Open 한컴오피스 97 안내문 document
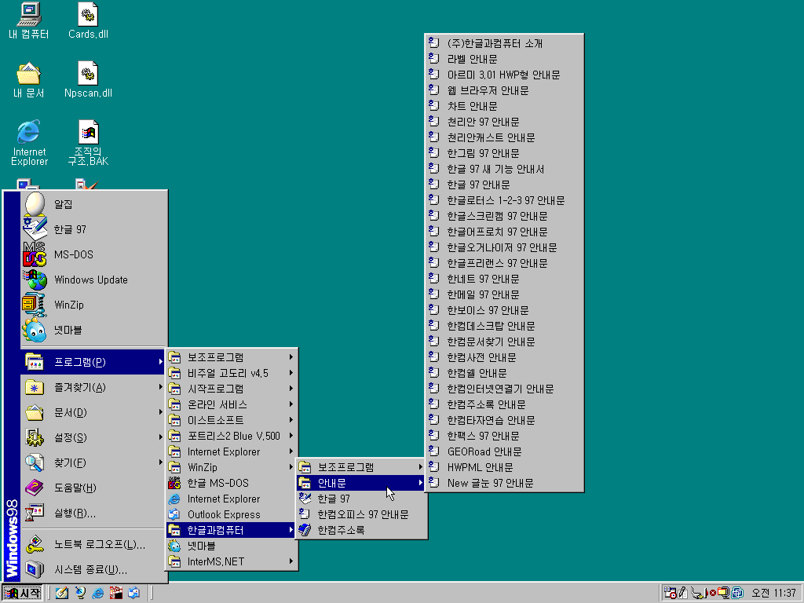The height and width of the screenshot is (603, 804). pos(361,513)
